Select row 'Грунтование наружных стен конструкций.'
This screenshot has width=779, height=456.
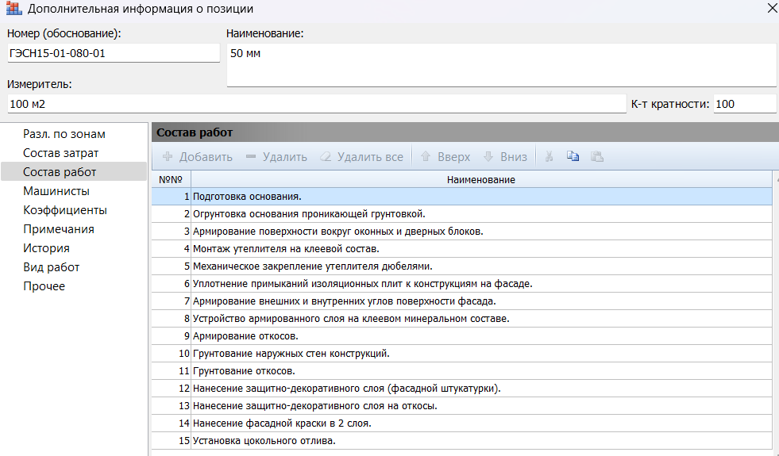461,353
